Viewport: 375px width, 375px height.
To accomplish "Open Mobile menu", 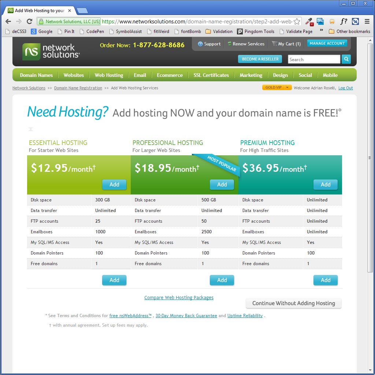I will [330, 75].
